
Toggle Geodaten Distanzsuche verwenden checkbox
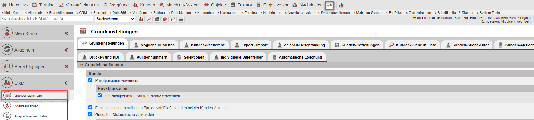pos(90,114)
